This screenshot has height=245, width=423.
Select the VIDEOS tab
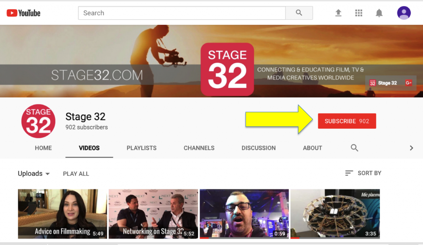89,148
